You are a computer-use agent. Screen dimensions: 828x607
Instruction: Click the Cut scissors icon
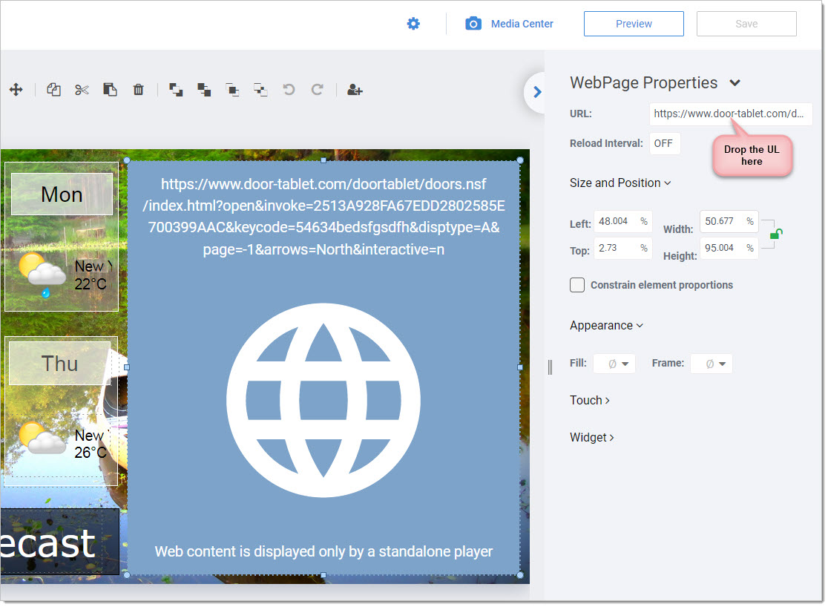[x=82, y=90]
